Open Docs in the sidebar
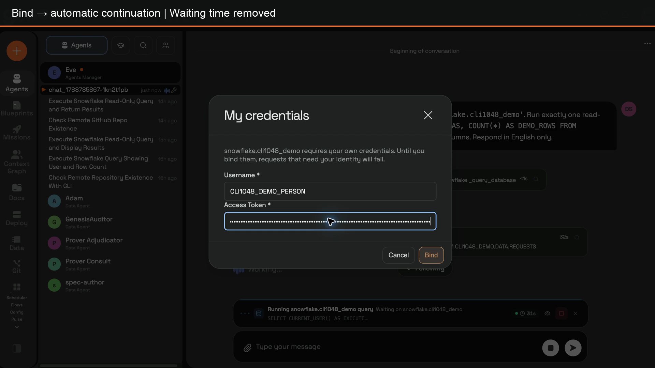 [x=17, y=193]
